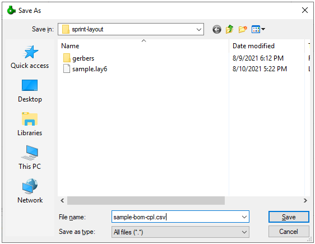Go up one folder level icon
315x244 pixels.
pos(229,29)
